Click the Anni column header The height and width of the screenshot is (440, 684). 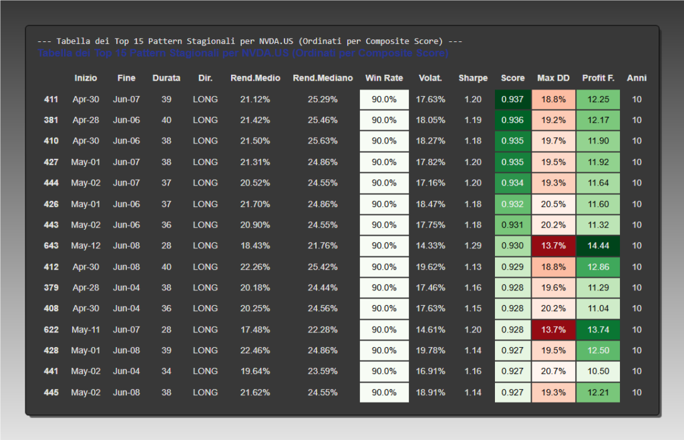(x=637, y=78)
